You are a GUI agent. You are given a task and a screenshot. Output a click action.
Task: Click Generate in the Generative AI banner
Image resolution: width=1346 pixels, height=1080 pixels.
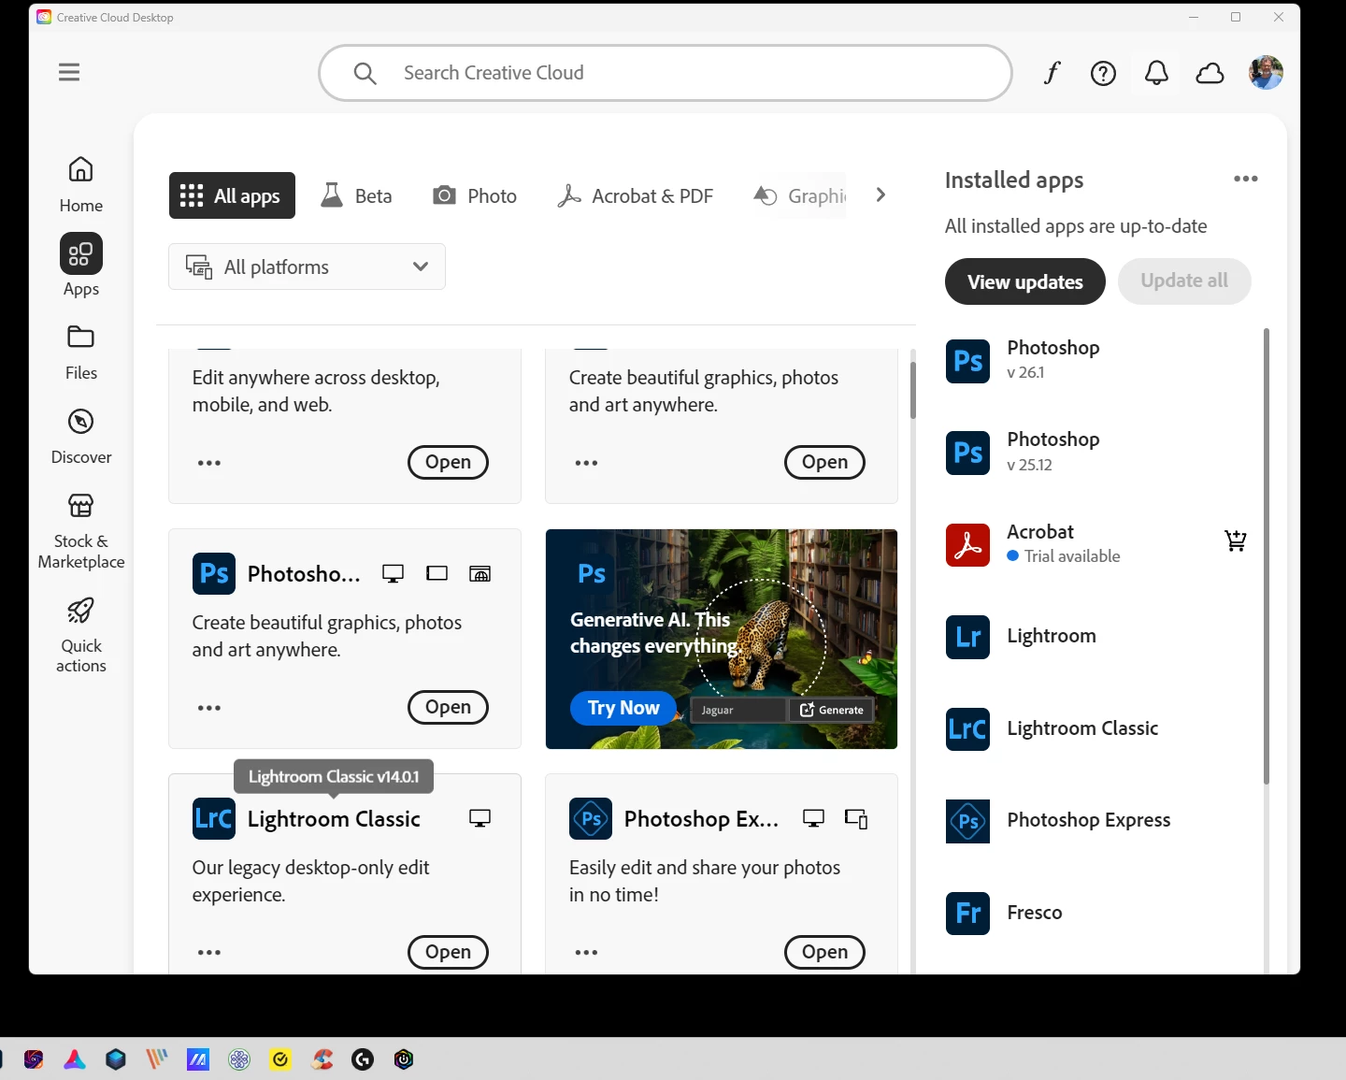[831, 710]
